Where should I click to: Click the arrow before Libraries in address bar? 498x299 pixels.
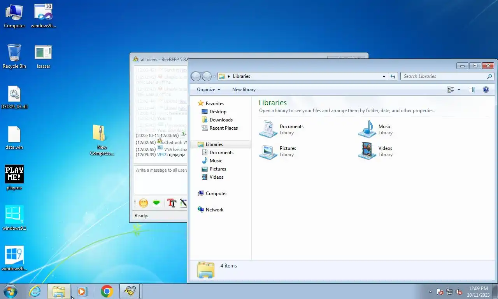coord(229,76)
